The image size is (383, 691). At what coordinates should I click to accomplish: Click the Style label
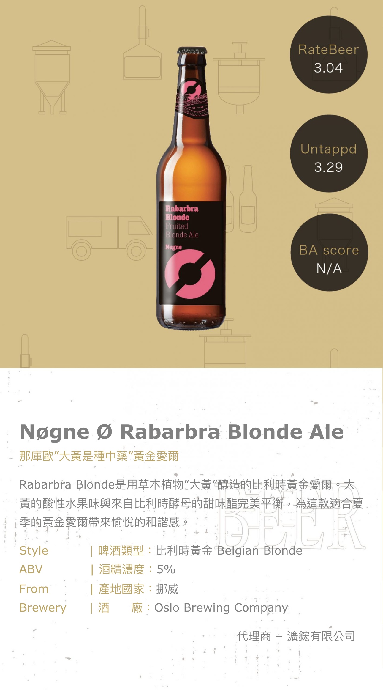coord(34,551)
